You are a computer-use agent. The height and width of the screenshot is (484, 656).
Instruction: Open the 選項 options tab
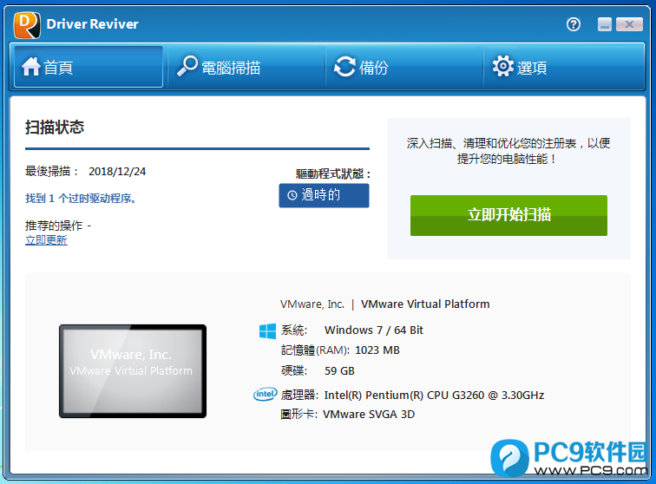click(x=563, y=67)
